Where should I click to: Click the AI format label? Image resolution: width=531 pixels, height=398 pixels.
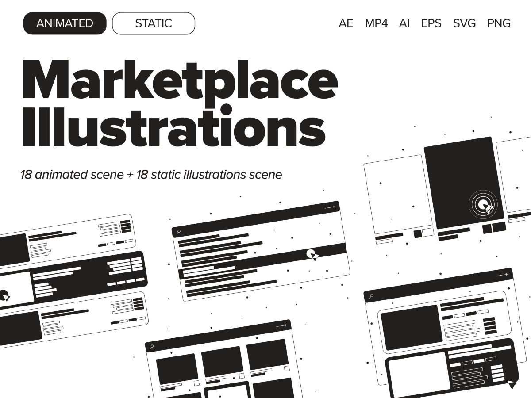[x=404, y=23]
